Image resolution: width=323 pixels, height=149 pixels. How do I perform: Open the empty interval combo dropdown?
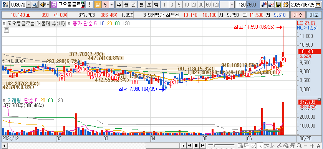pyautogui.click(x=232, y=5)
